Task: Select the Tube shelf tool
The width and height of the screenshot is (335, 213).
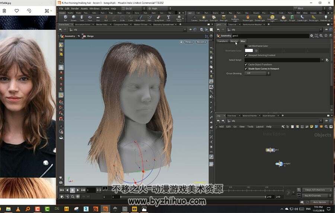Action: point(82,18)
